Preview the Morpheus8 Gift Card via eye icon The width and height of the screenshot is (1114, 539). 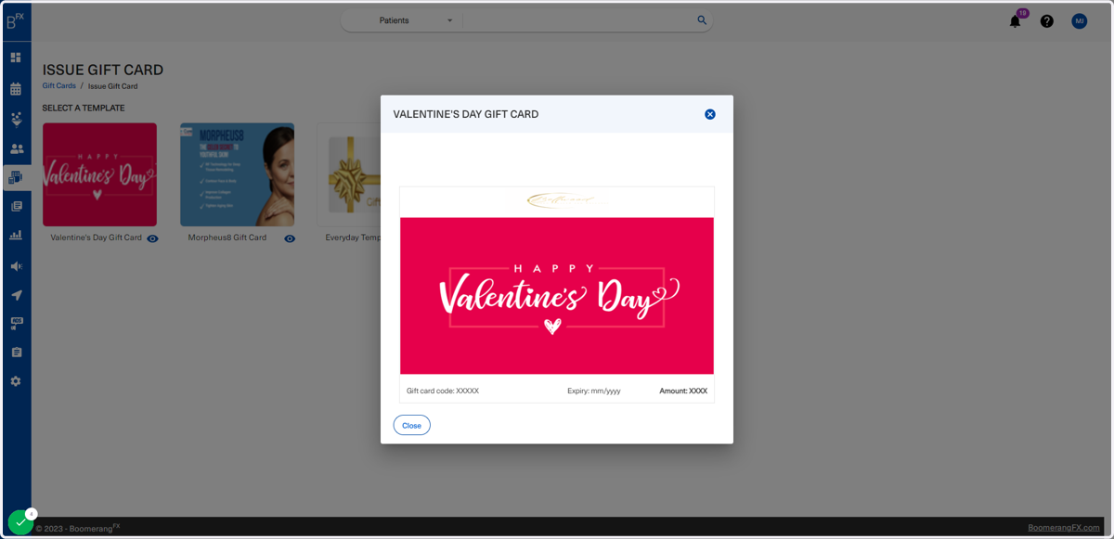(290, 238)
